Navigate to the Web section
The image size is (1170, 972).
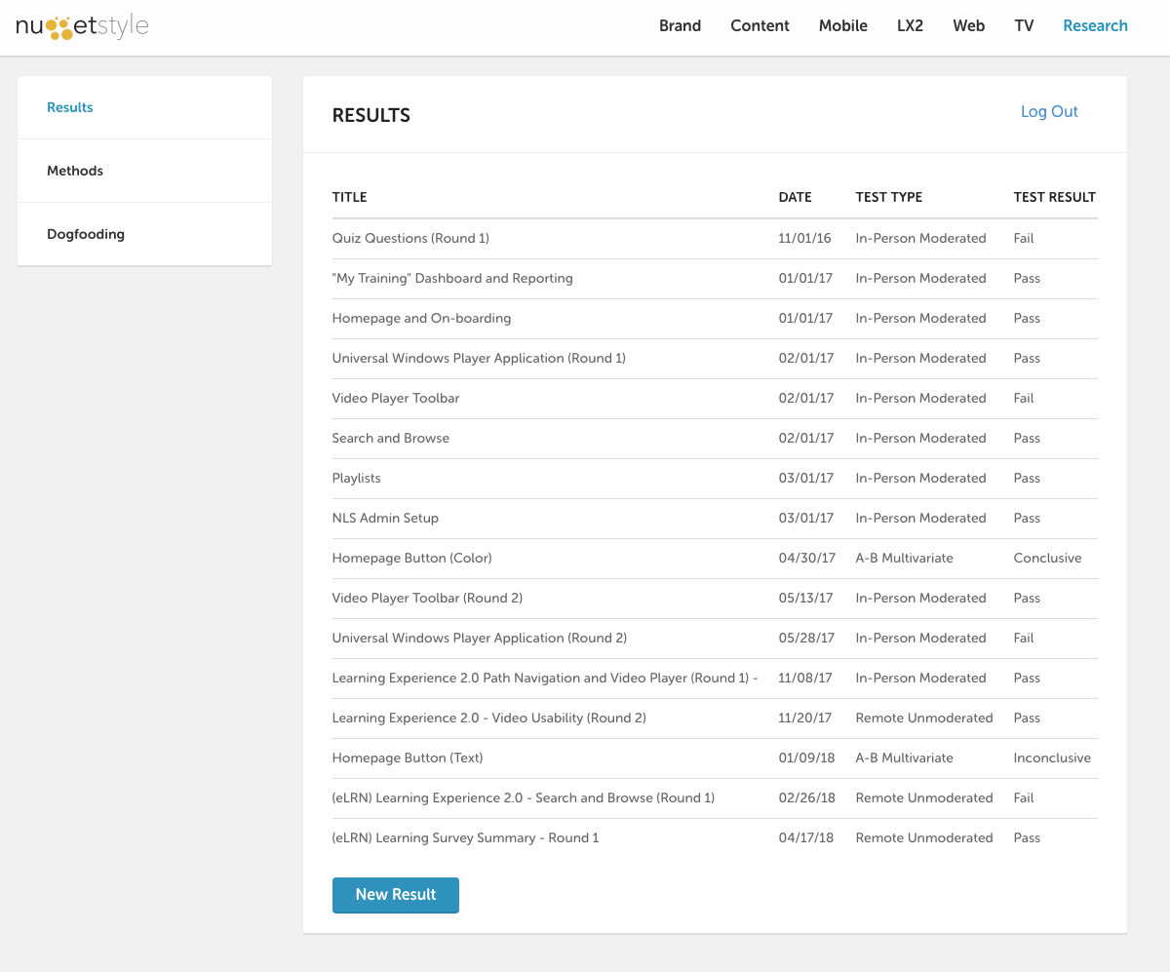click(x=968, y=26)
